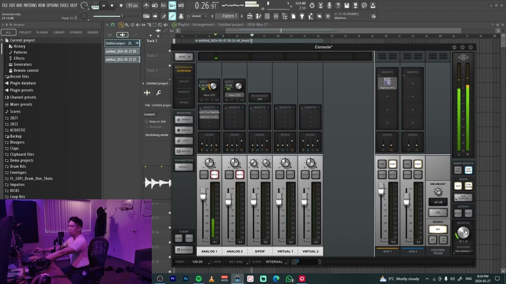This screenshot has width=506, height=284.
Task: Click the undo history circular arrow icon
Action: [x=312, y=6]
